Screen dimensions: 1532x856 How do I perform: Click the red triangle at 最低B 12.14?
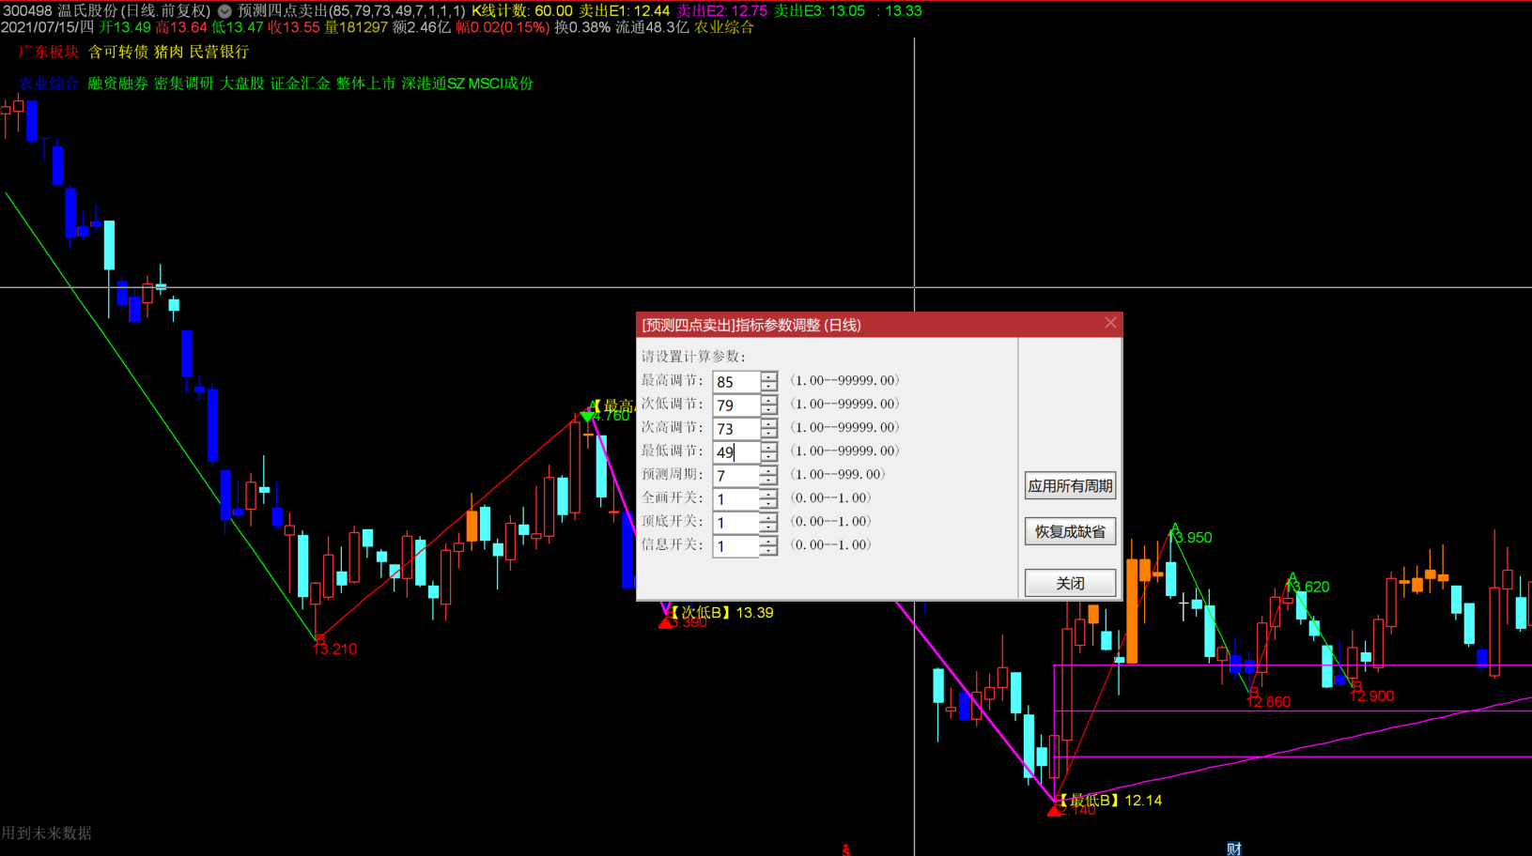point(1054,809)
